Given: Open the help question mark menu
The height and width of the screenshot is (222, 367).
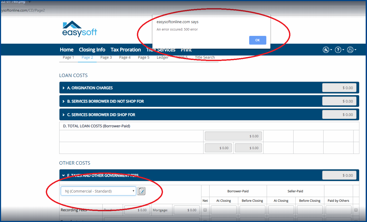Looking at the screenshot, I should (339, 50).
